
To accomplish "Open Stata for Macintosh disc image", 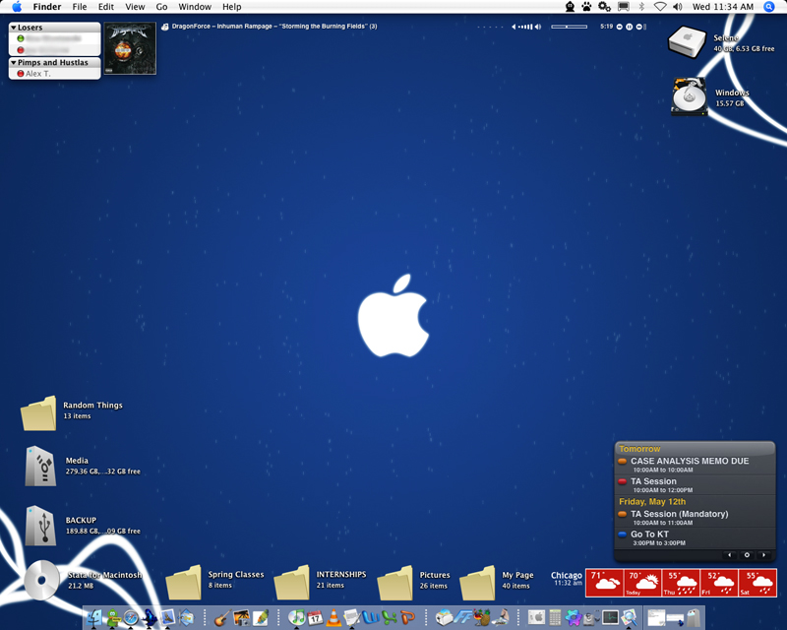I will pyautogui.click(x=41, y=580).
